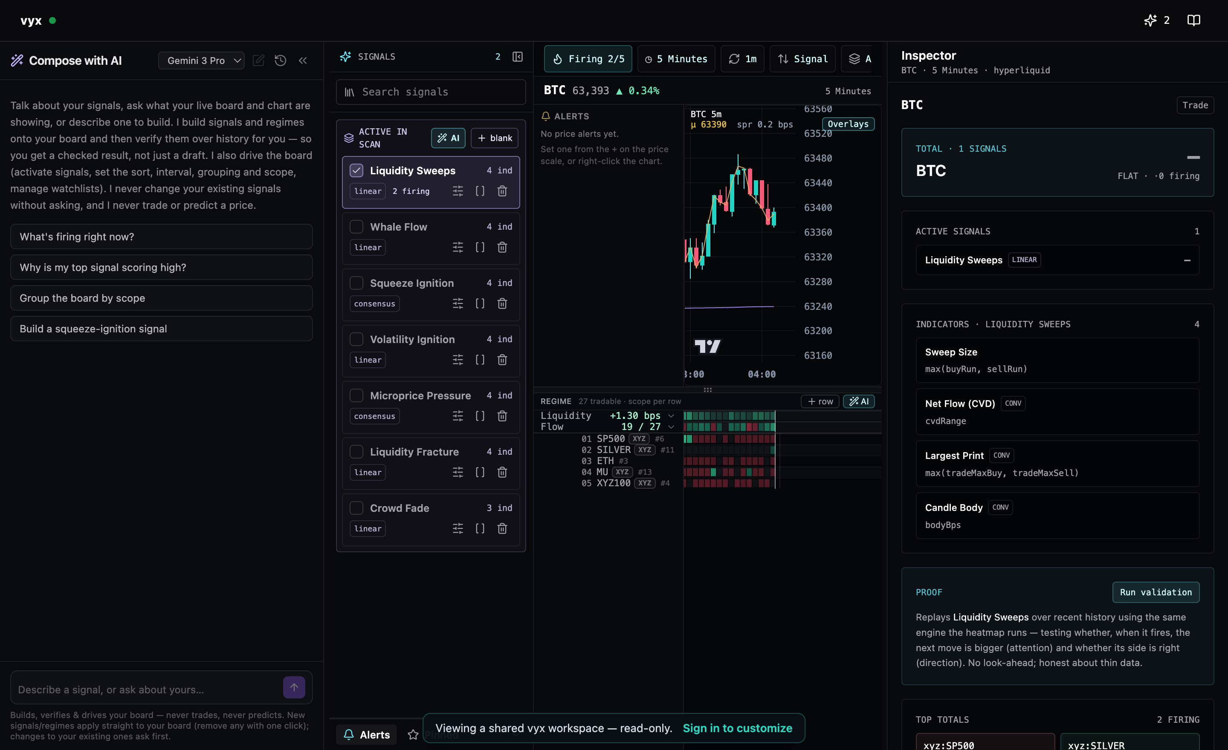Viewport: 1228px width, 750px height.
Task: Tune settings for Microprice Pressure signal
Action: (x=458, y=416)
